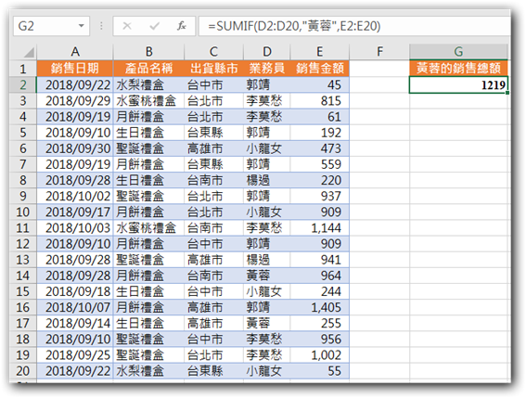Select row 2 header
Viewport: 526px width, 398px height.
(23, 85)
